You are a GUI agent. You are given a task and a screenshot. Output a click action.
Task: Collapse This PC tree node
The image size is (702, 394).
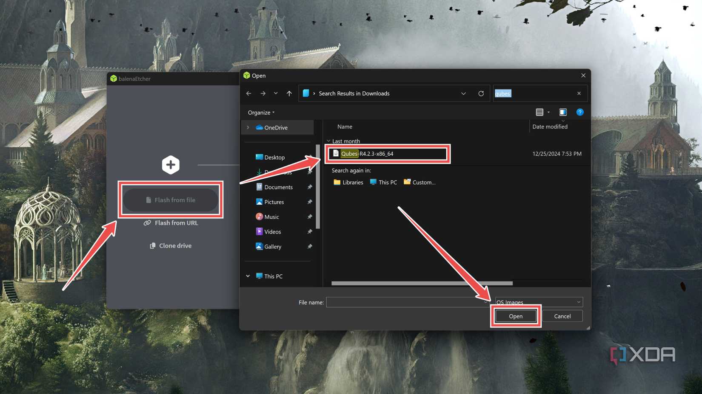click(x=248, y=276)
